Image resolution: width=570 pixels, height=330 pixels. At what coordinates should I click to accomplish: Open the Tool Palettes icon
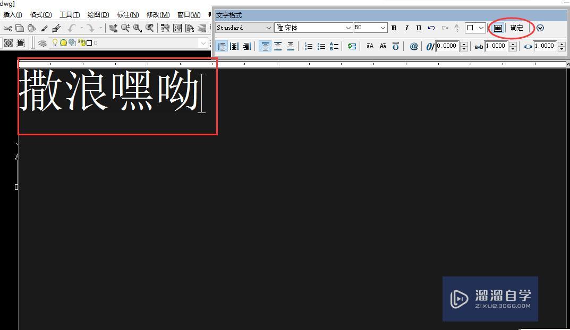coord(190,28)
